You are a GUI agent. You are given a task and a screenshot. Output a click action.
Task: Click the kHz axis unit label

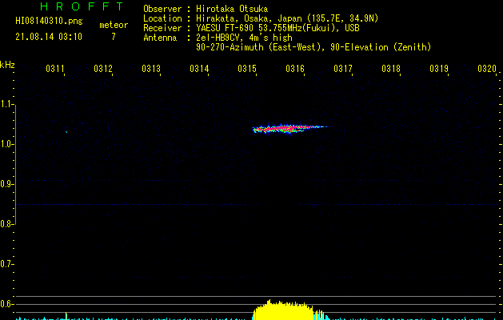(x=7, y=65)
